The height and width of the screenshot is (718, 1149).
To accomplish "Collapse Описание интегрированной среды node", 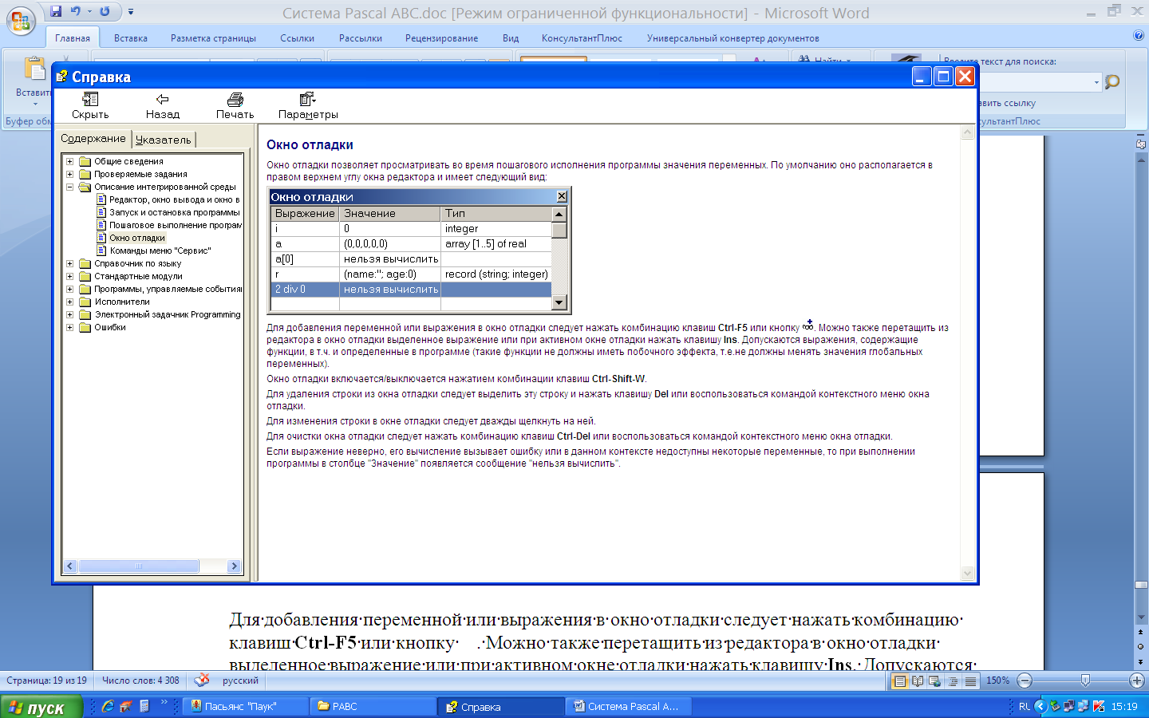I will (69, 187).
